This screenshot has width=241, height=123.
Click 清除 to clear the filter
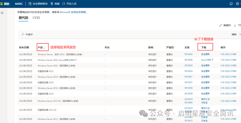(234, 35)
